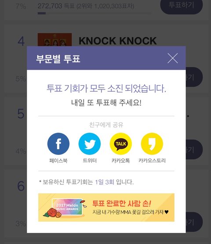The image size is (211, 244).
Task: Tap the 트위터 label
Action: (90, 161)
